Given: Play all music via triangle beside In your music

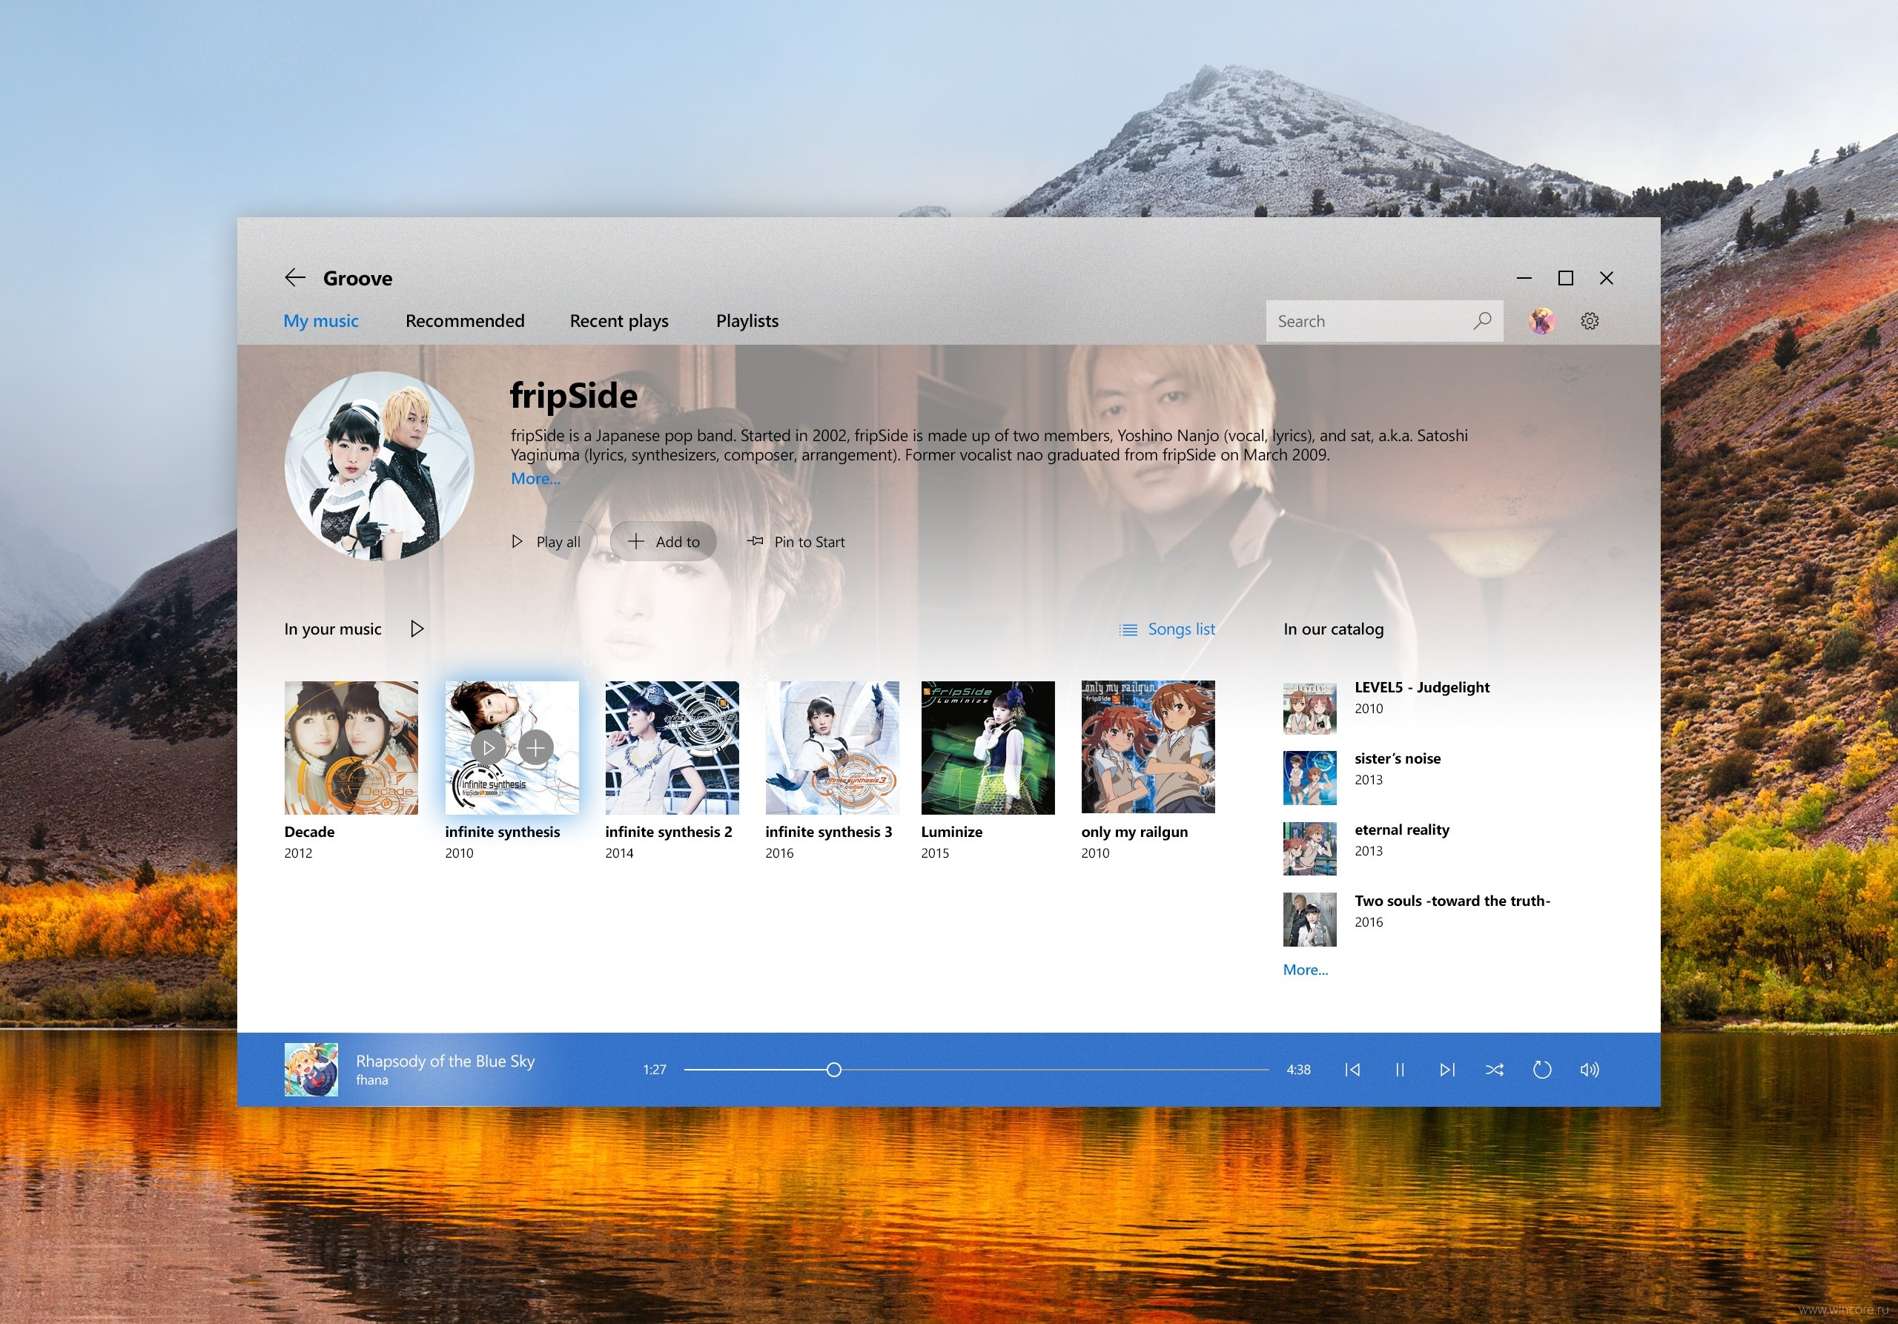Looking at the screenshot, I should pos(417,629).
